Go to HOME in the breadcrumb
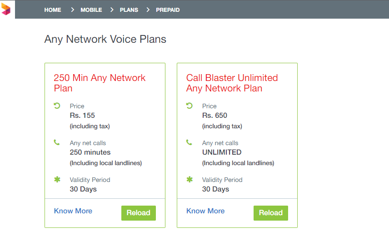 pyautogui.click(x=53, y=10)
